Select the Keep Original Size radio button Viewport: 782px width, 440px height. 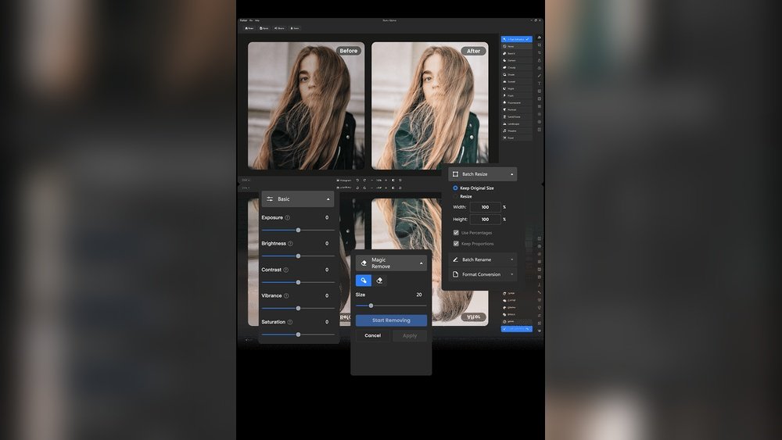(x=455, y=188)
